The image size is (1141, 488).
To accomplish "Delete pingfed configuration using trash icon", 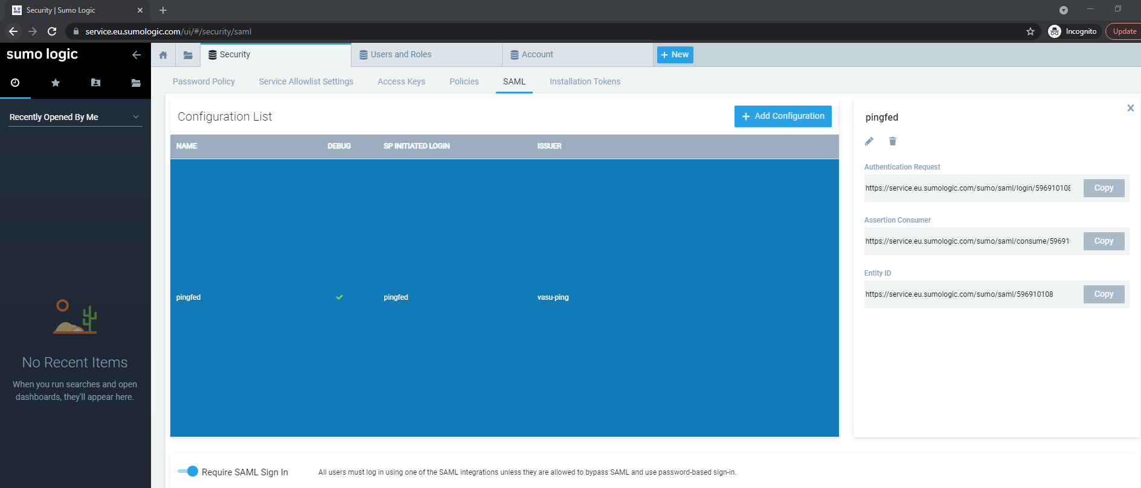I will coord(893,141).
